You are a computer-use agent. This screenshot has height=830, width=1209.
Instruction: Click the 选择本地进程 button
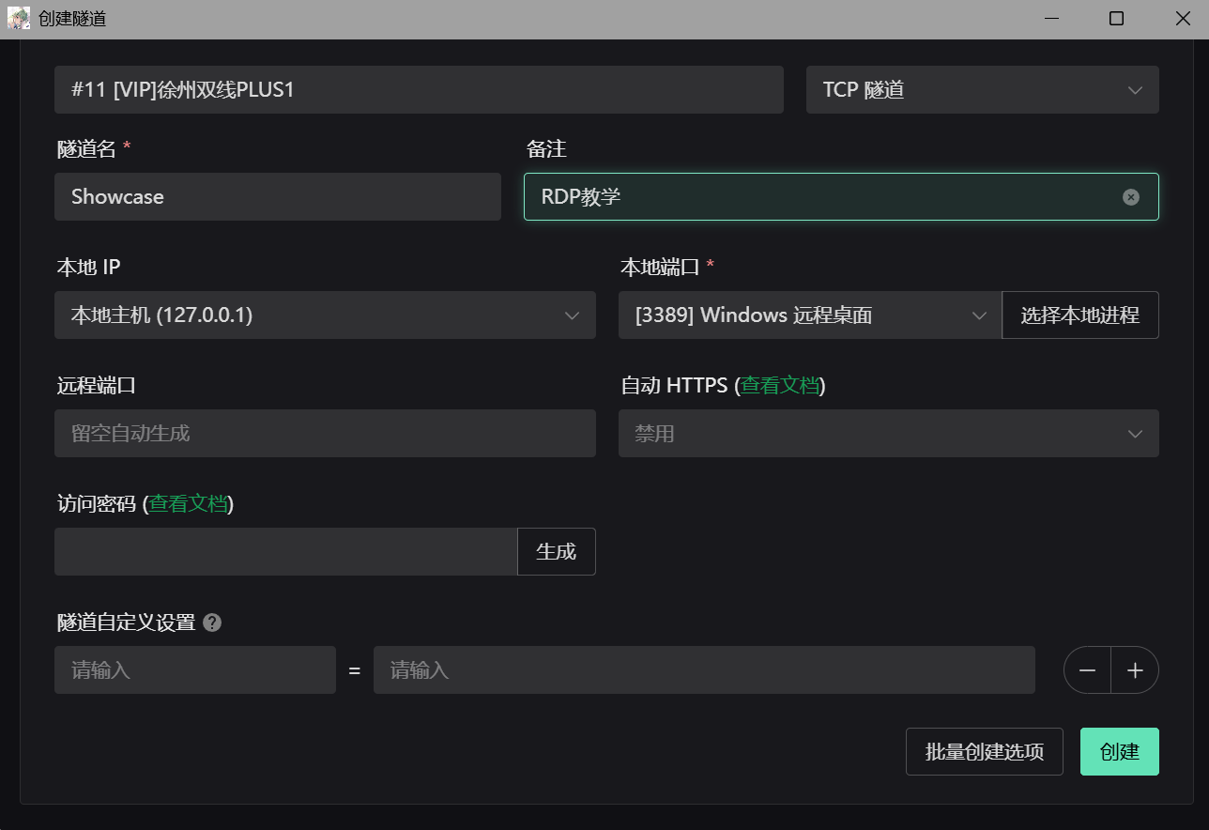1079,315
